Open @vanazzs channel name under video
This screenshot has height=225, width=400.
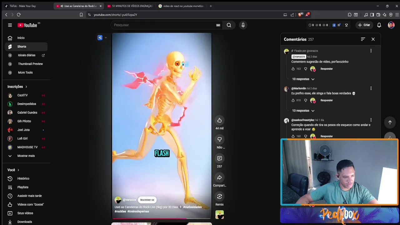tap(129, 200)
